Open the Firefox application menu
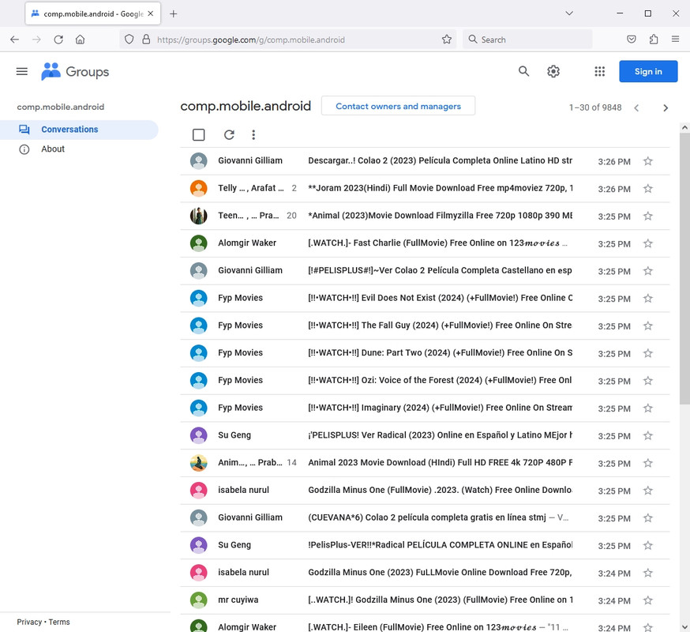Image resolution: width=690 pixels, height=632 pixels. coord(675,39)
